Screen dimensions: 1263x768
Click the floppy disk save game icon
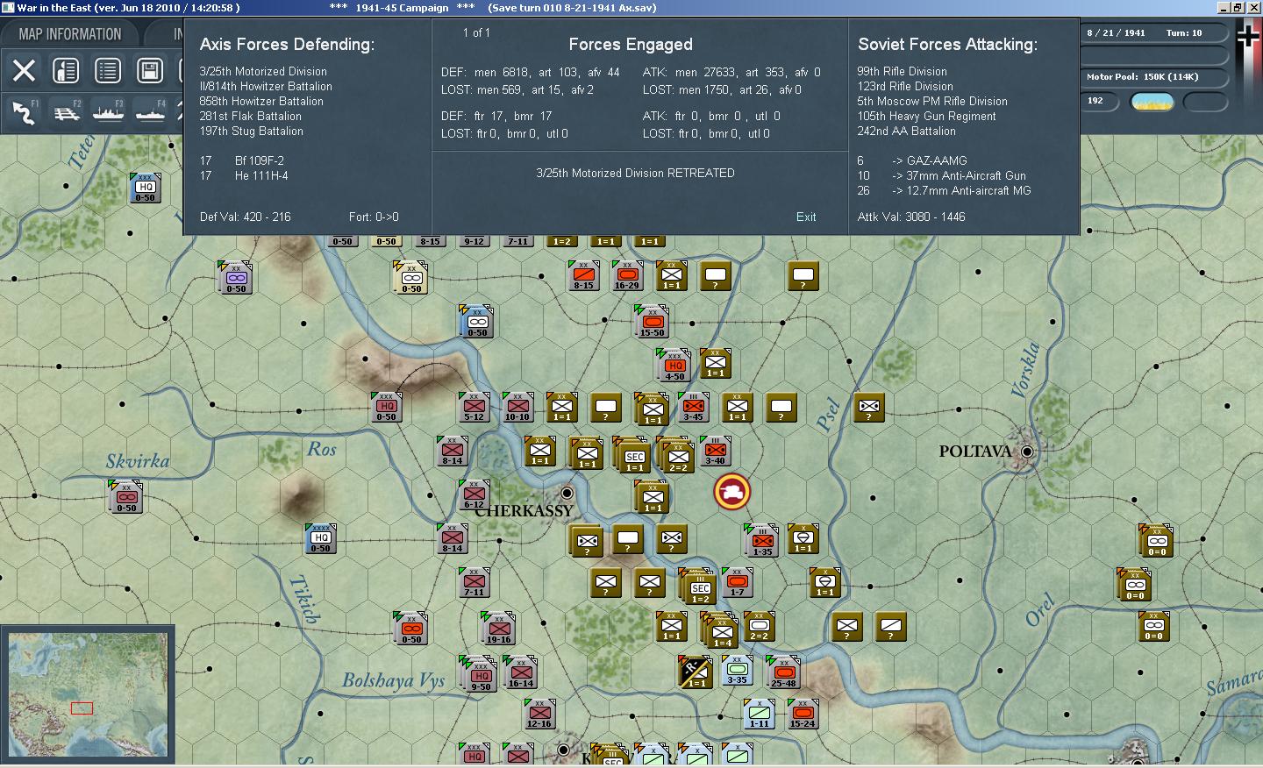[150, 70]
